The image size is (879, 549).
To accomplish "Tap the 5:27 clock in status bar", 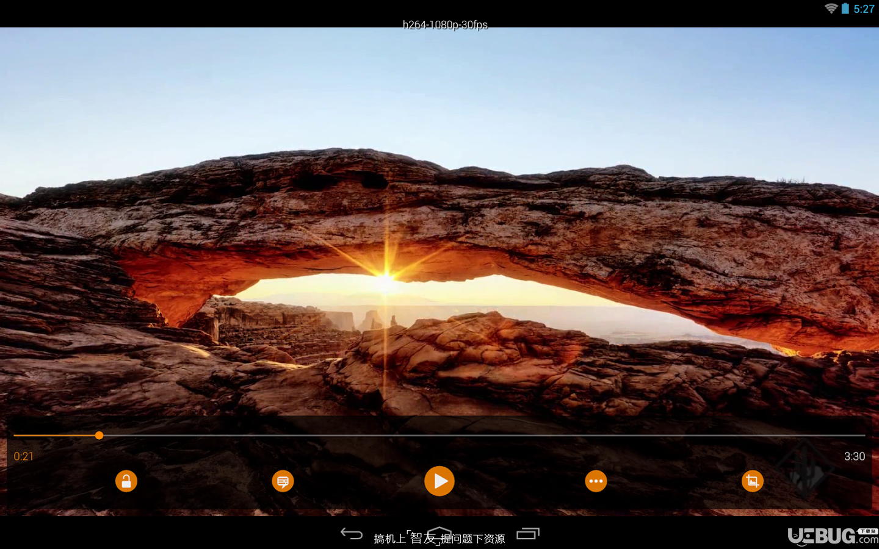I will 864,9.
